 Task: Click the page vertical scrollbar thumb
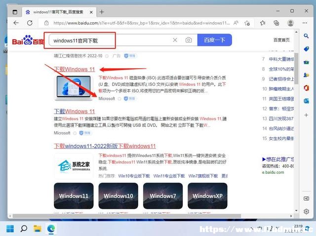pyautogui.click(x=296, y=69)
